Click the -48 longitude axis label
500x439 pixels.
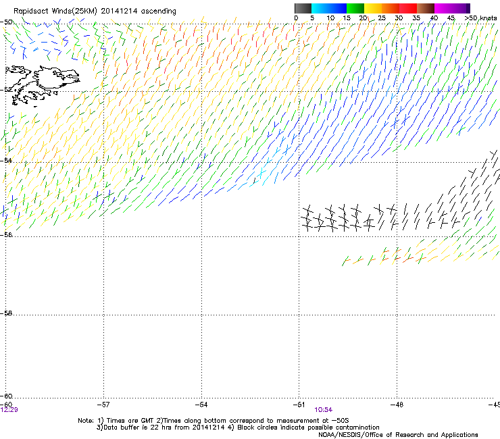tap(397, 405)
